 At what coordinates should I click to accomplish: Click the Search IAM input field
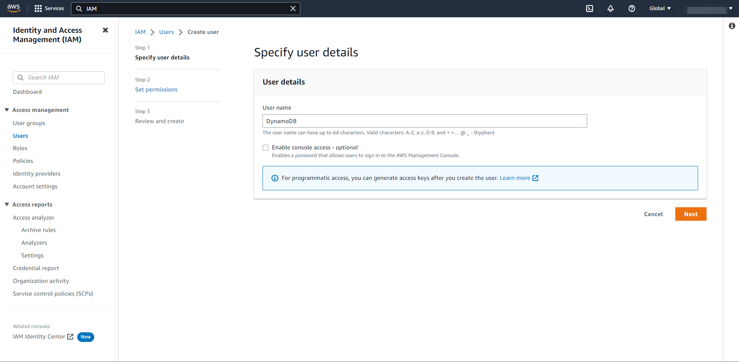tap(59, 78)
